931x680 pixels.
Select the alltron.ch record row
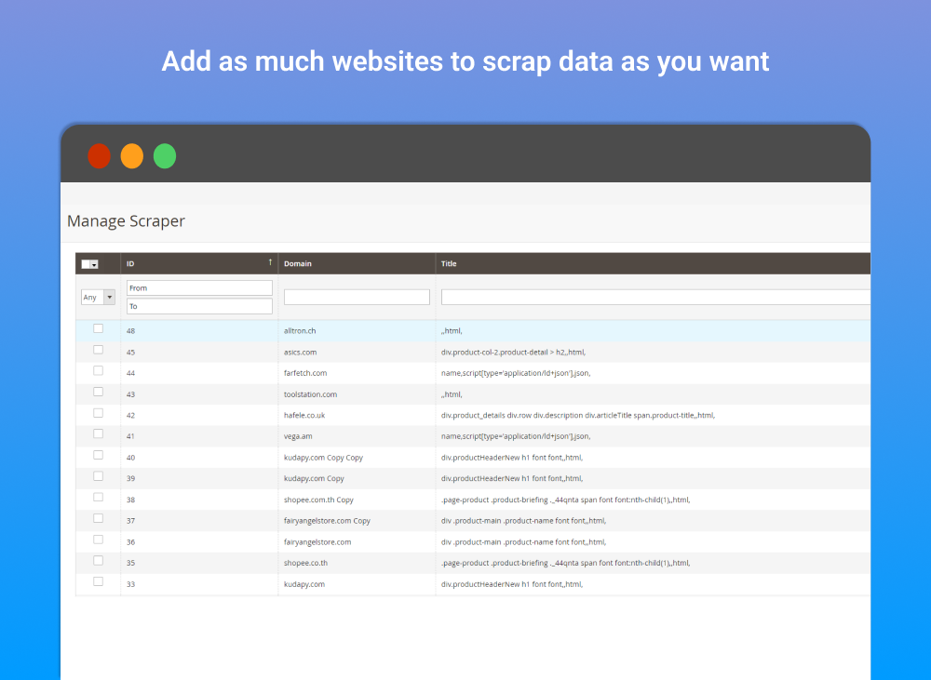tap(309, 330)
